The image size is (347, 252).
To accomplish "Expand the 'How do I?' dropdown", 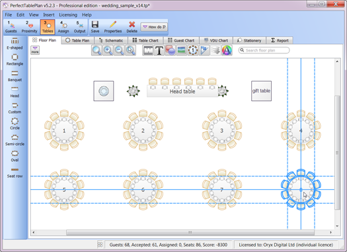I will click(154, 27).
